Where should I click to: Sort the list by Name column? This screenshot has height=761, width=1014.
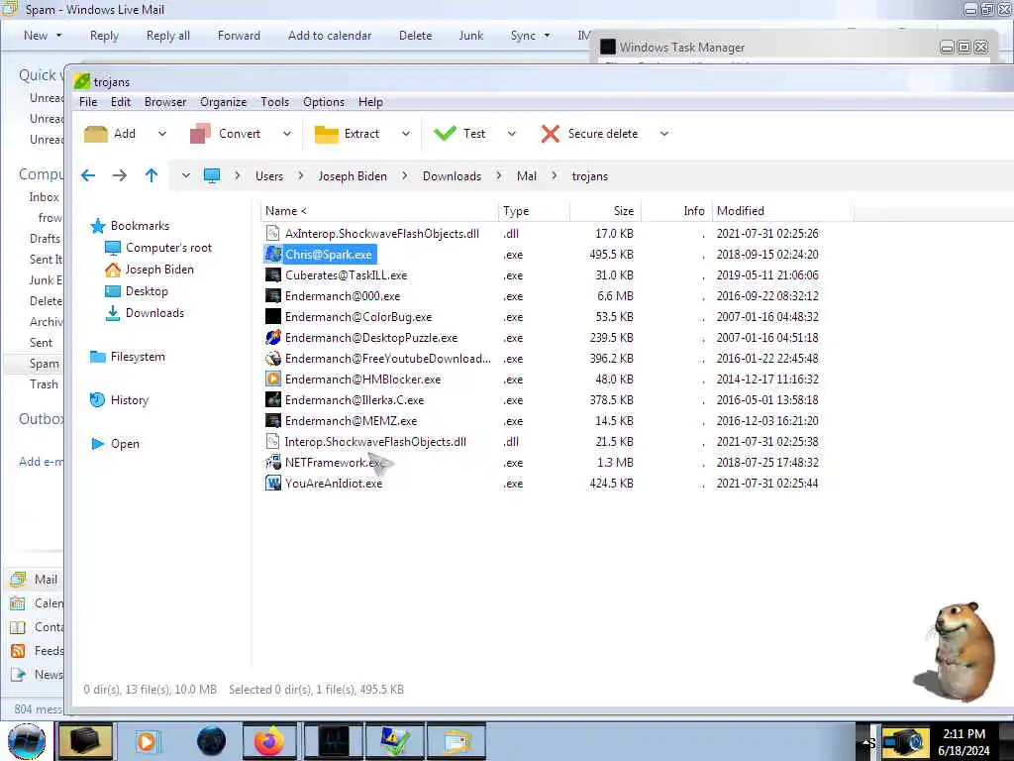click(380, 211)
